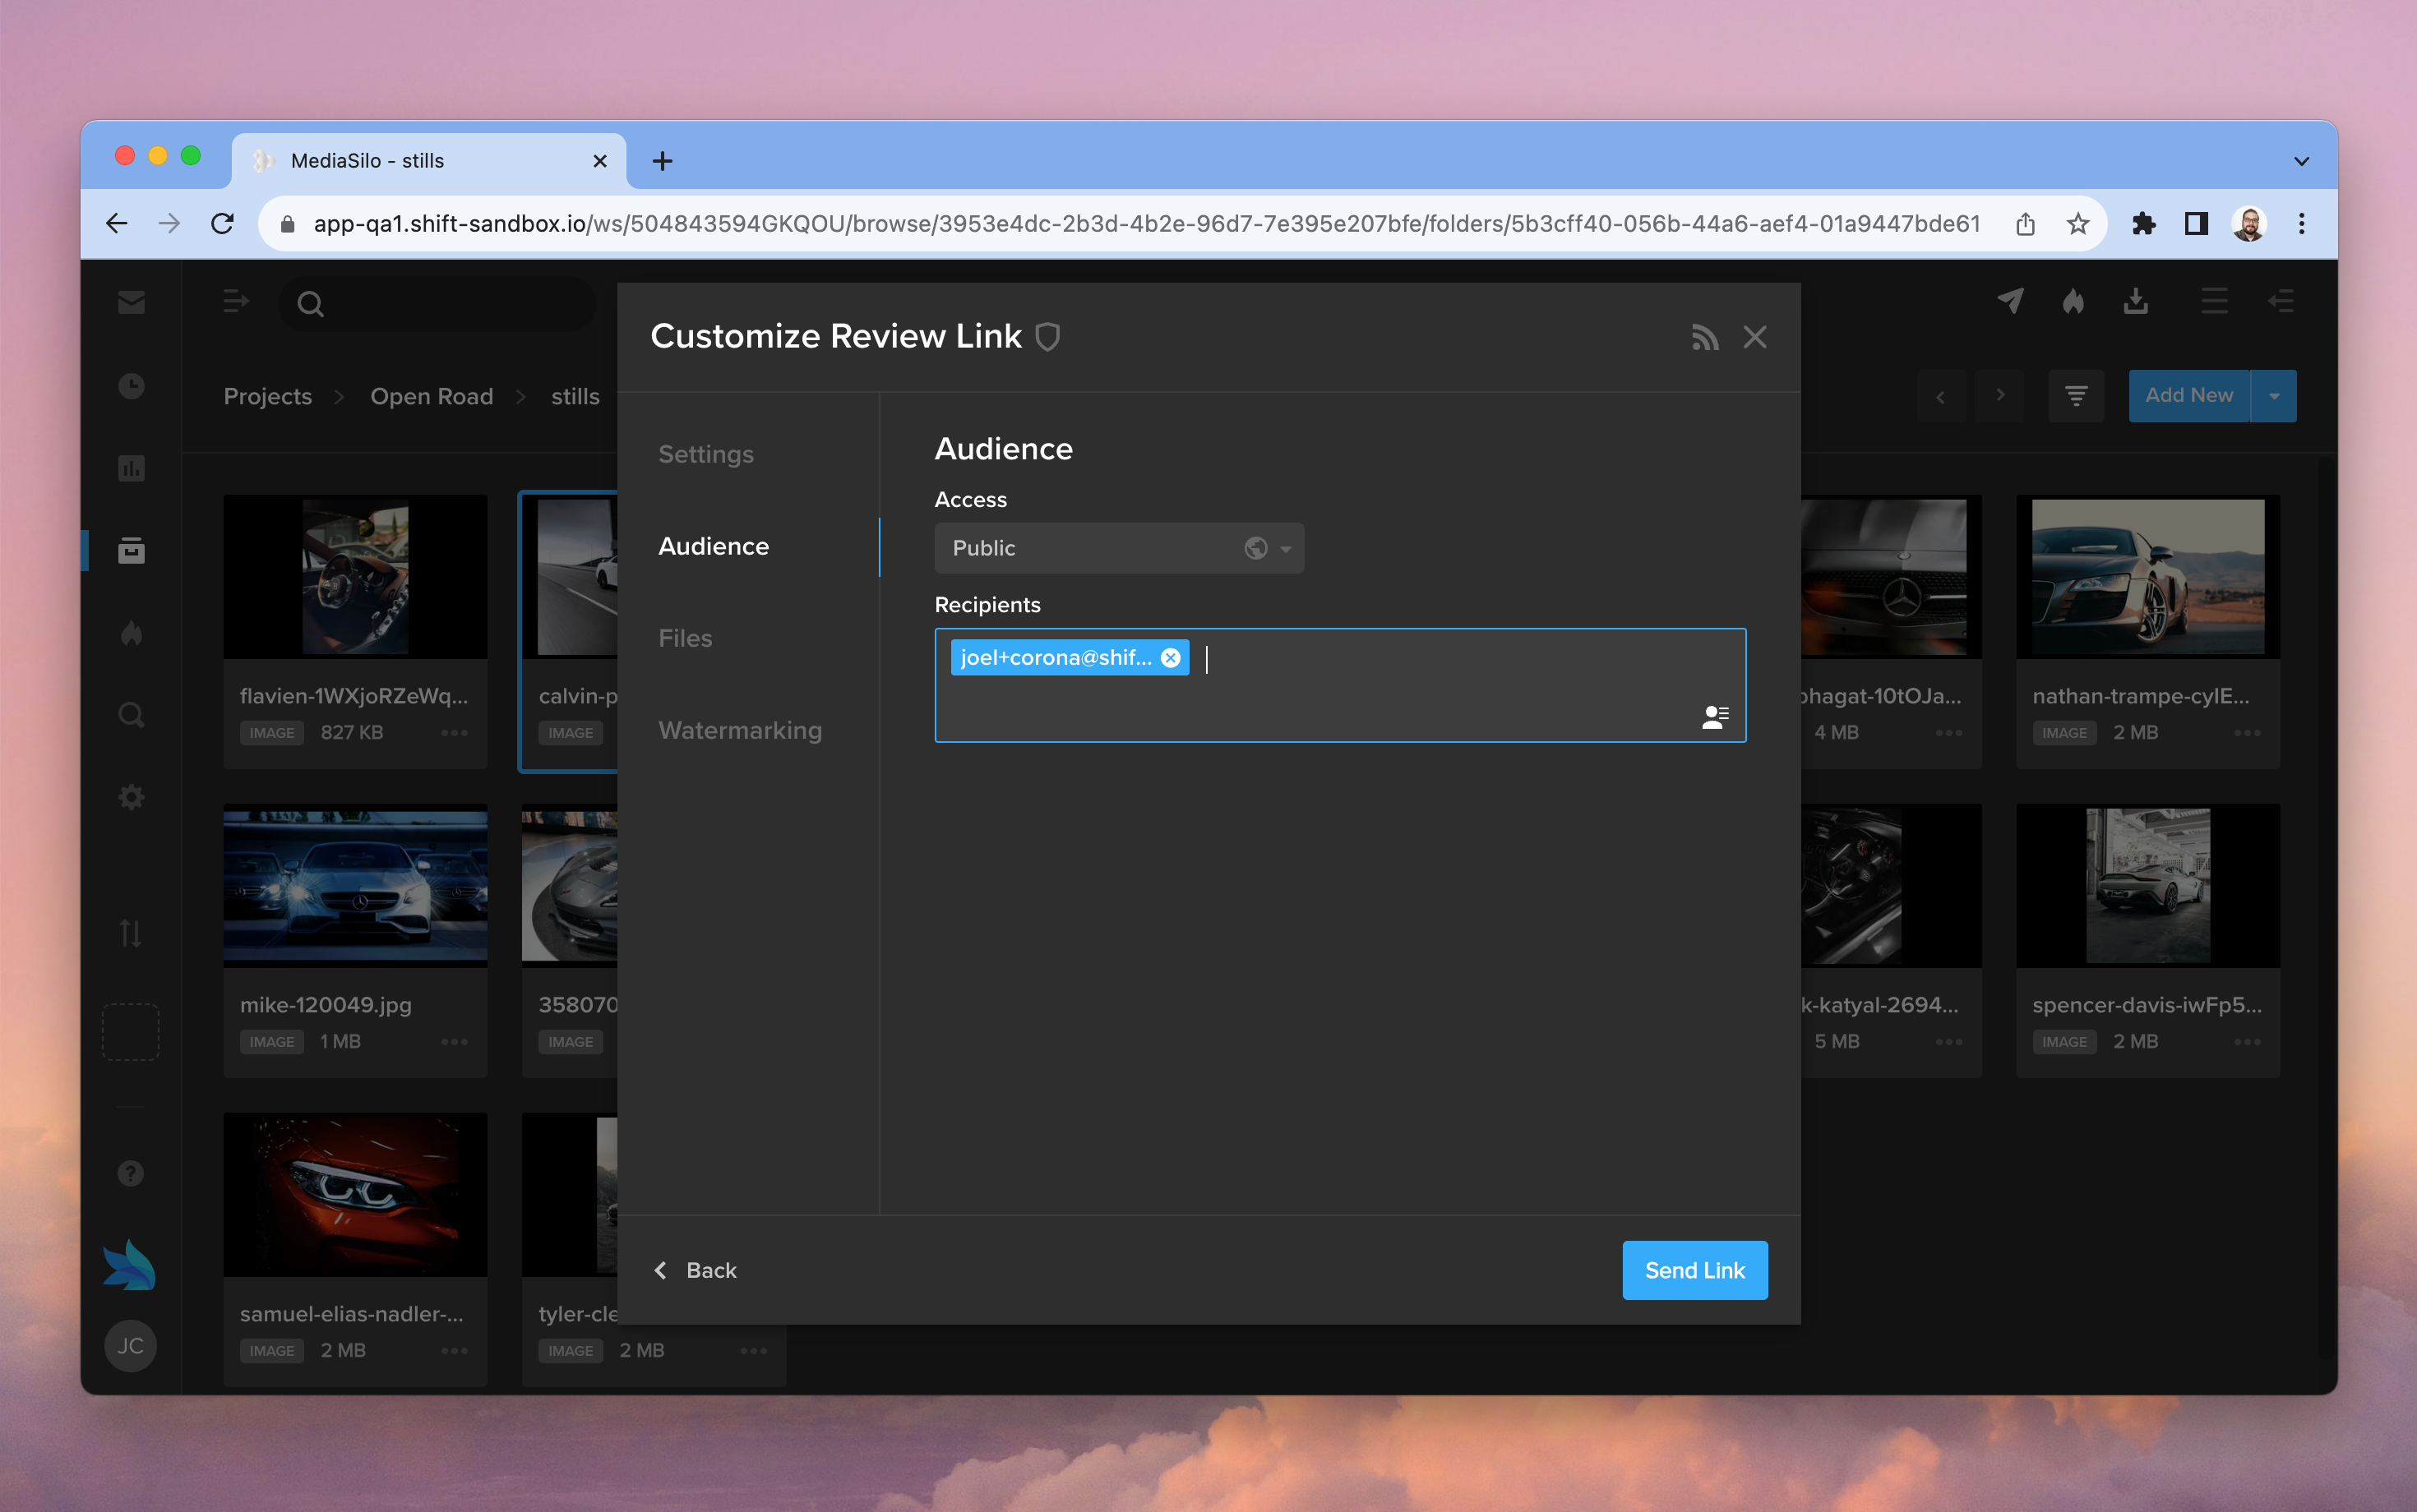The image size is (2417, 1512).
Task: Open Chrome three-dot menu
Action: [2302, 224]
